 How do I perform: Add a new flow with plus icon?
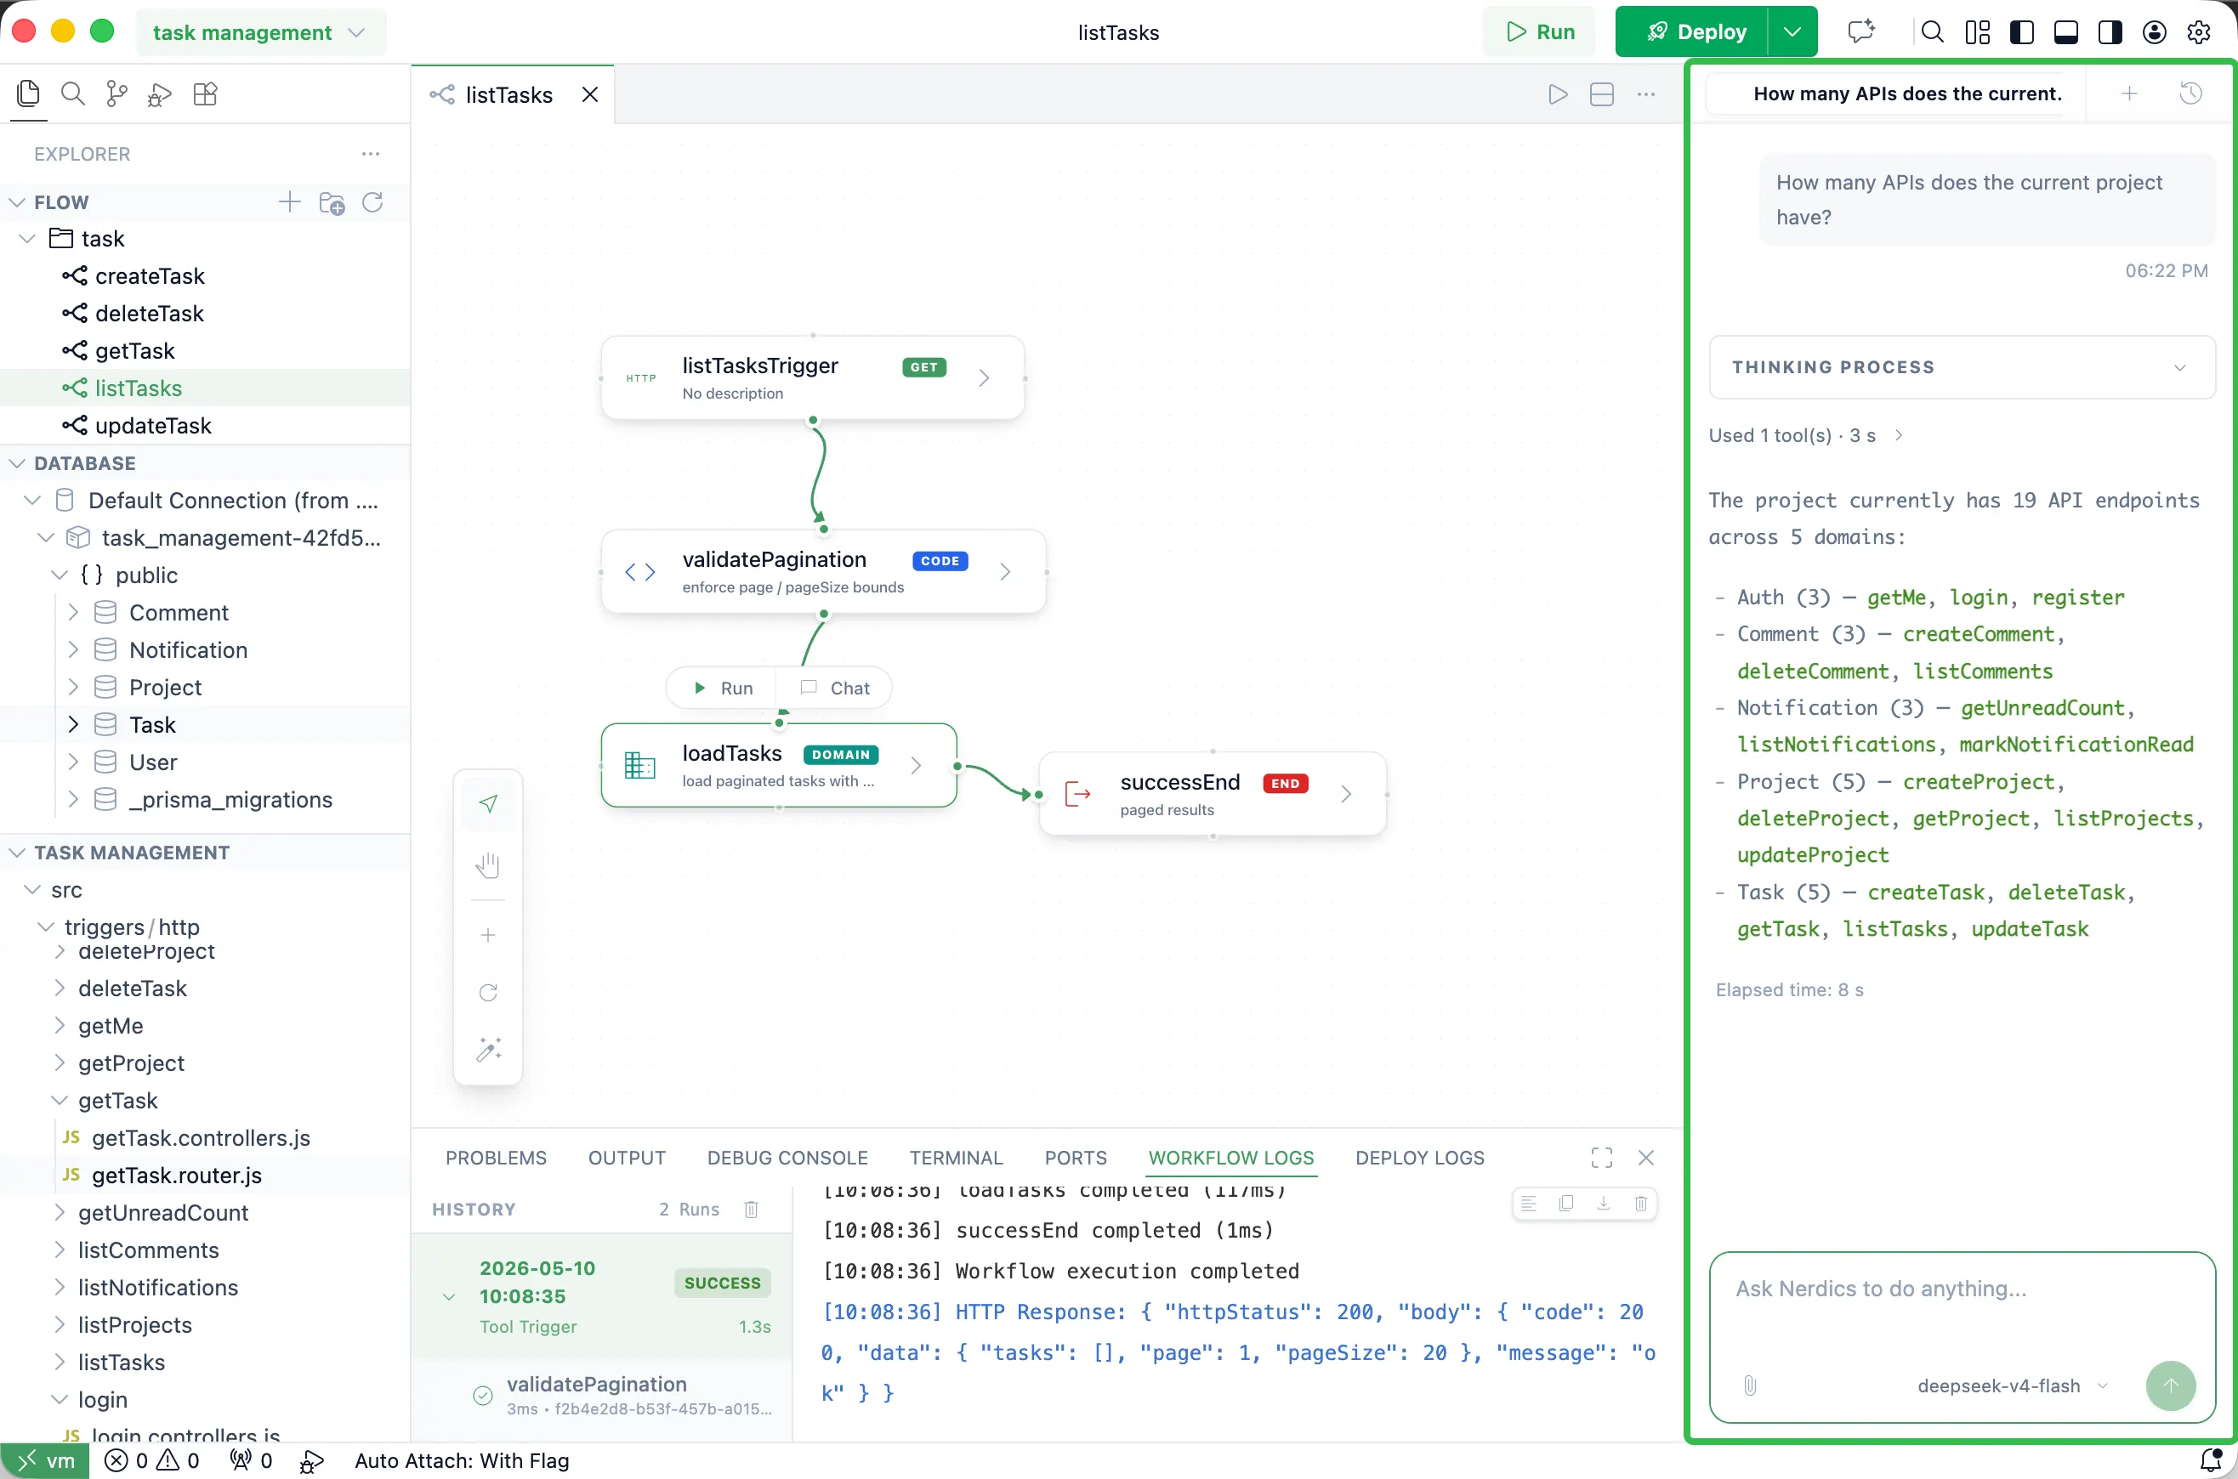coord(290,201)
